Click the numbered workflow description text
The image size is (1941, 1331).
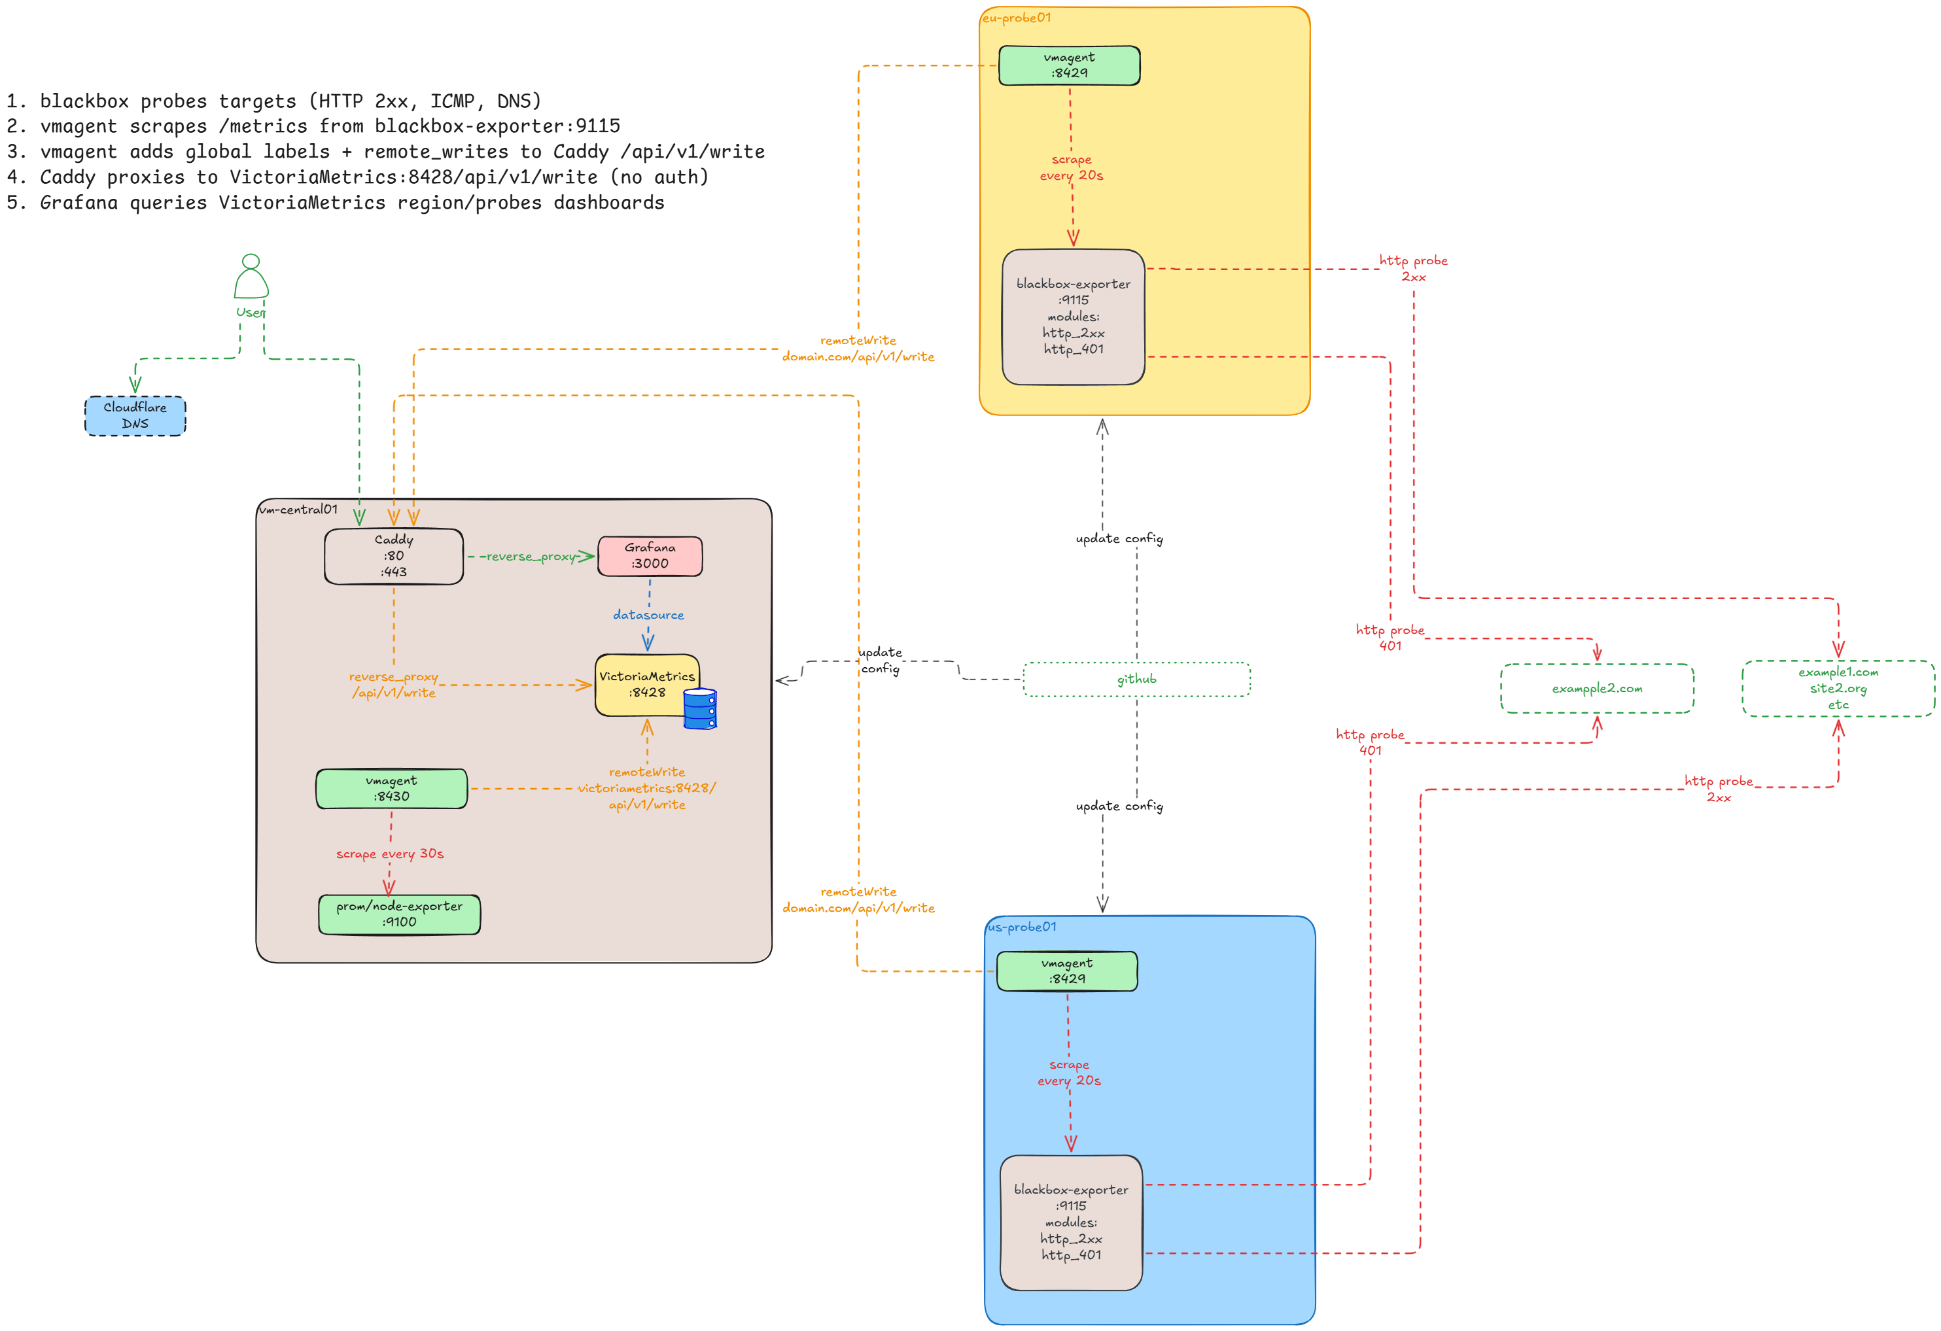[x=385, y=152]
